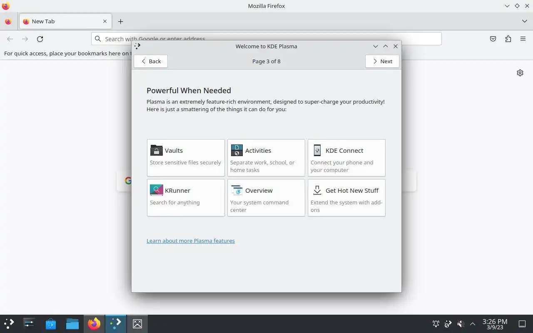Click the 'Powerful When Needed' heading
The width and height of the screenshot is (533, 333).
(189, 90)
